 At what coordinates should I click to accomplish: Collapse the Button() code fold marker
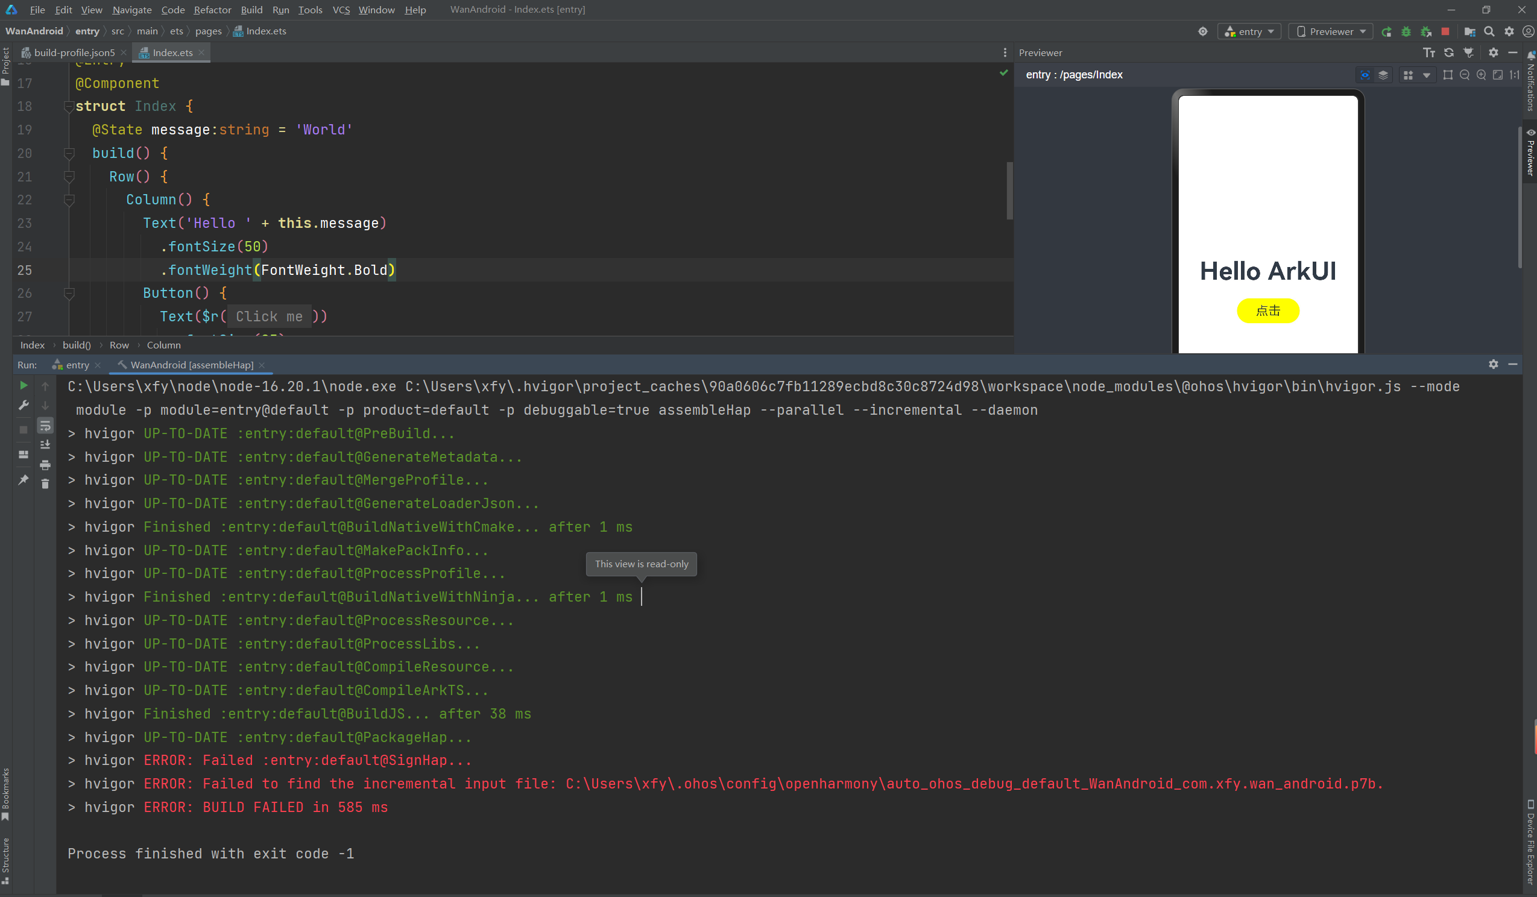69,294
